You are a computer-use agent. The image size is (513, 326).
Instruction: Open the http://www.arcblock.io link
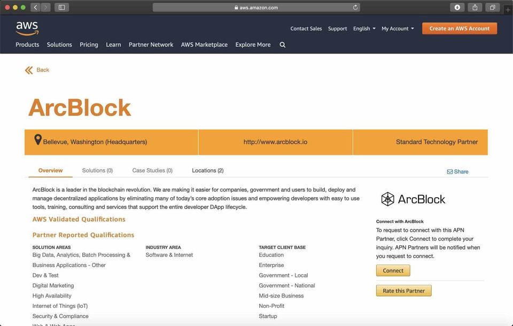(x=275, y=142)
